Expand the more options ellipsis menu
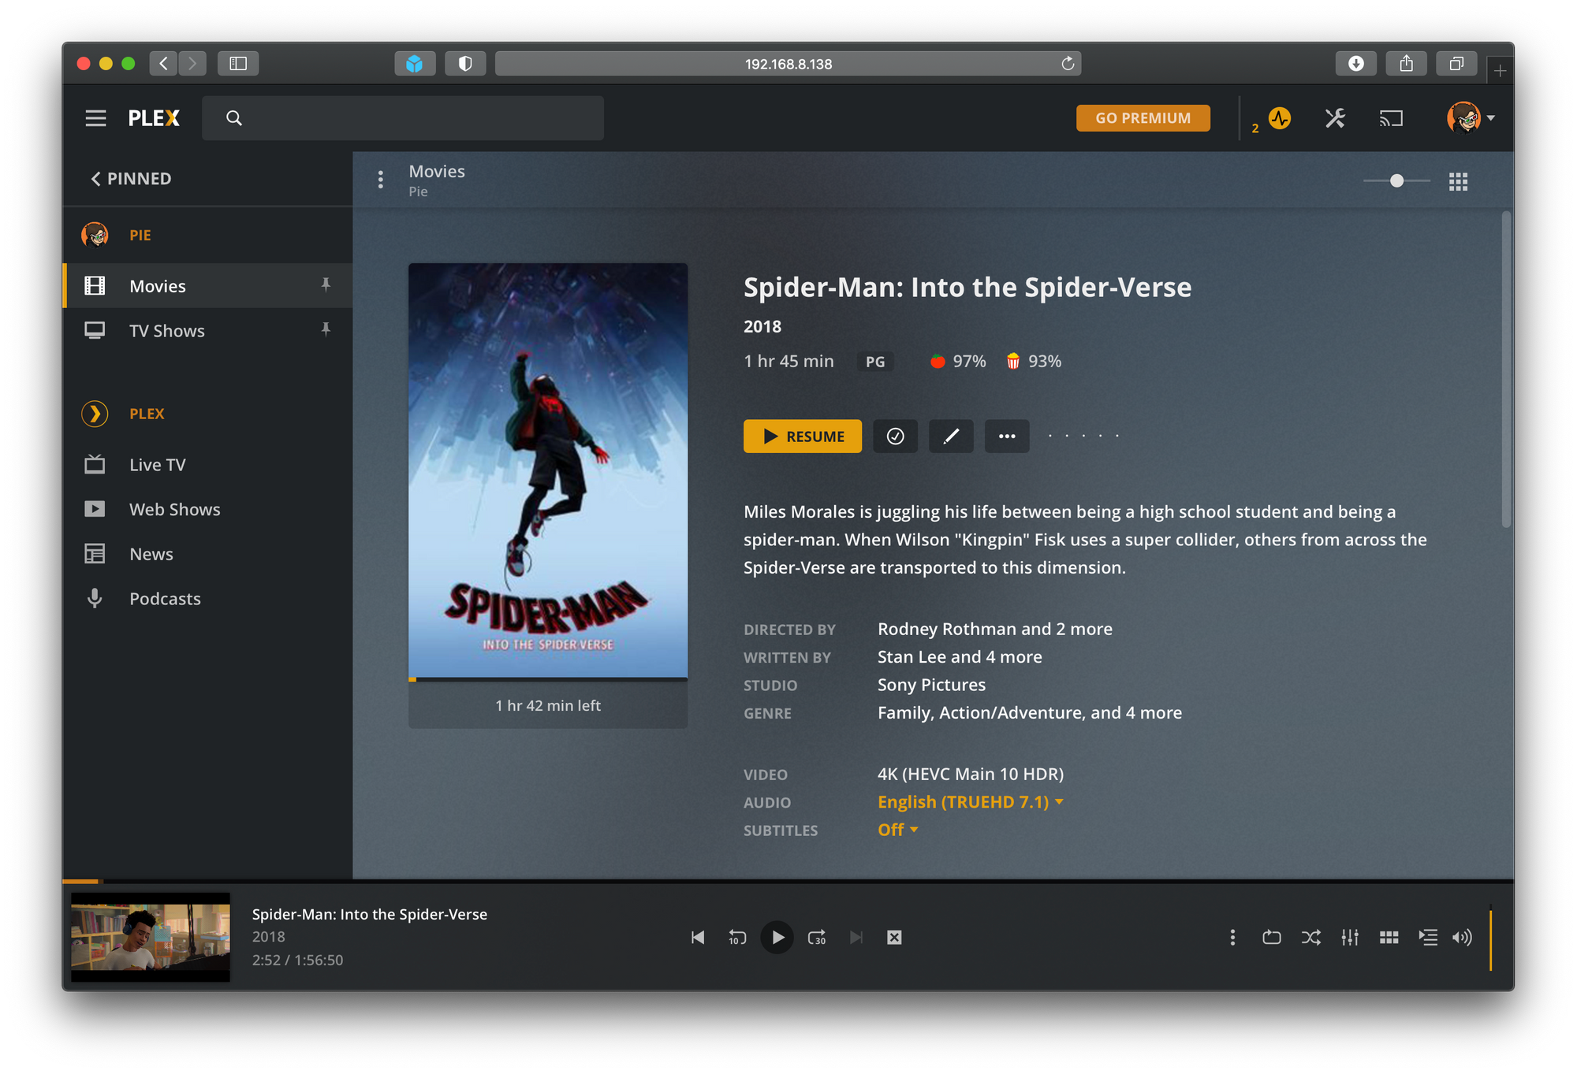 (1007, 436)
